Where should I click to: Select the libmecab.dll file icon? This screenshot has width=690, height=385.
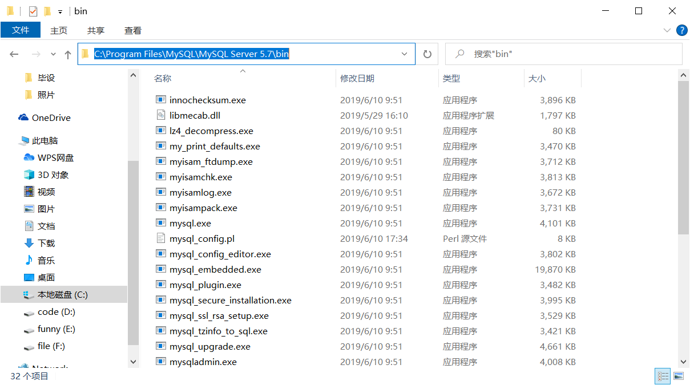point(160,115)
